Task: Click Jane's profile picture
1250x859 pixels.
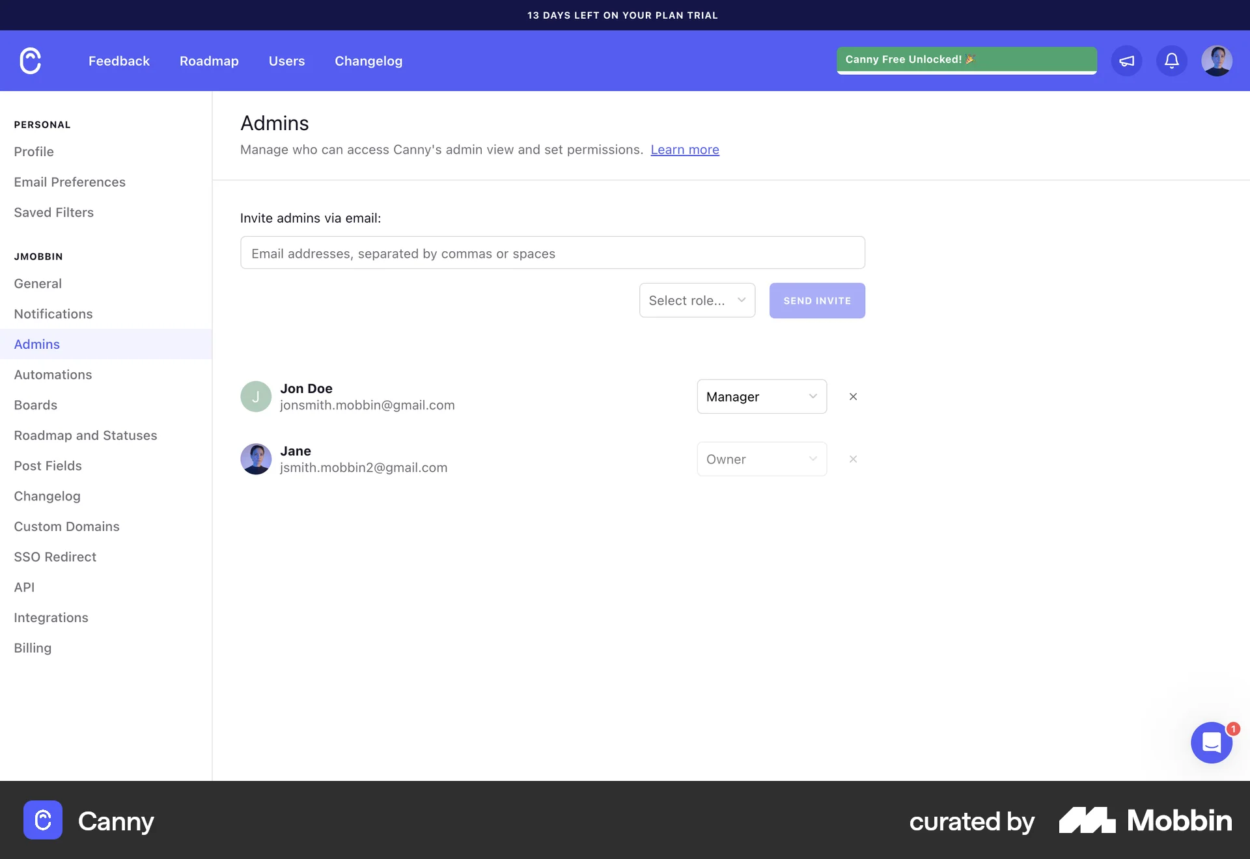Action: pos(256,459)
